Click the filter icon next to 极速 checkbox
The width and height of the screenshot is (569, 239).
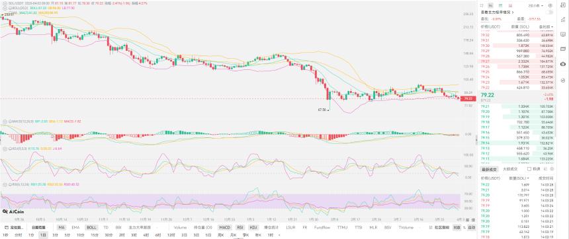pyautogui.click(x=545, y=169)
